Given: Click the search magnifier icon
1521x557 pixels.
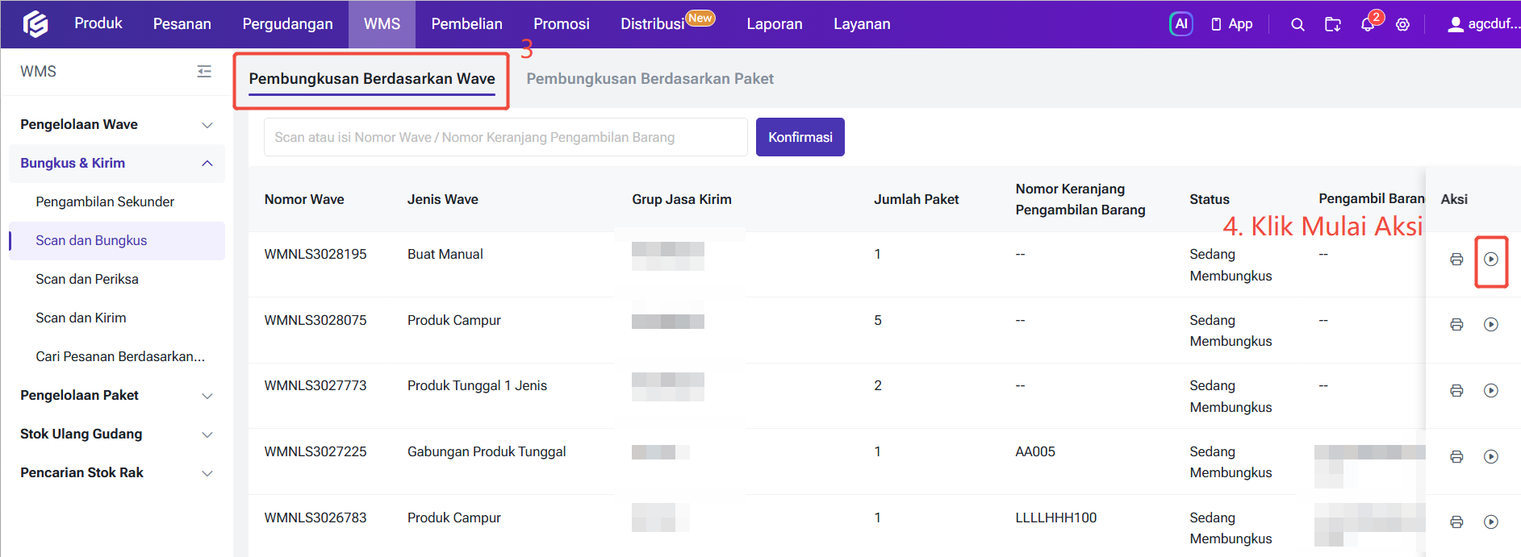Looking at the screenshot, I should tap(1297, 25).
